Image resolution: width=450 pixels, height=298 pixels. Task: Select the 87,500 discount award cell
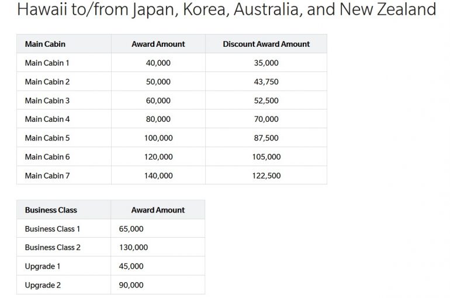pos(266,138)
